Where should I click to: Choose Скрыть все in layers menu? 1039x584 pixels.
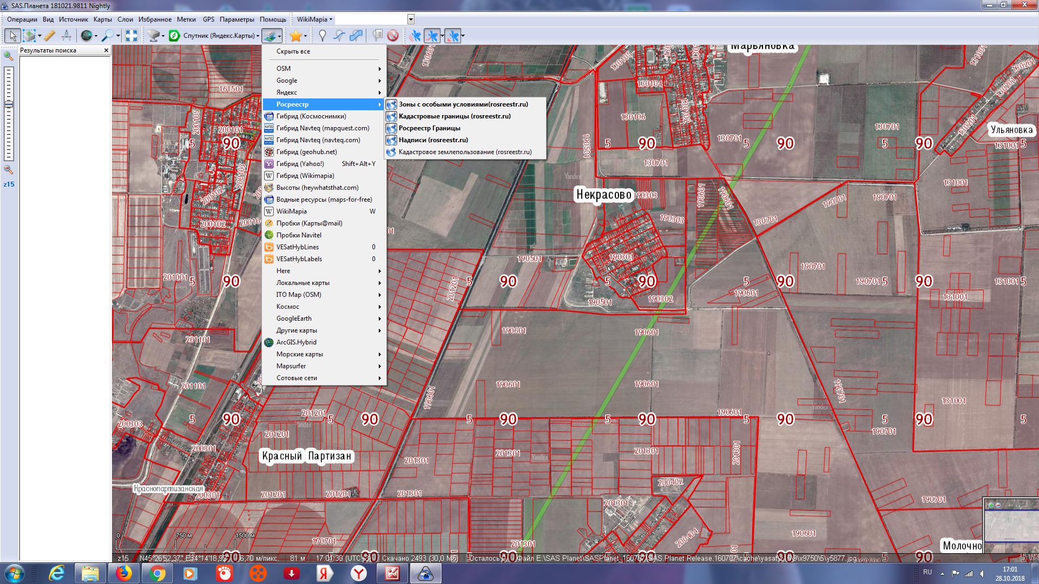point(293,51)
